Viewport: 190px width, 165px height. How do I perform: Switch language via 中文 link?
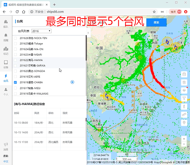(6, 161)
